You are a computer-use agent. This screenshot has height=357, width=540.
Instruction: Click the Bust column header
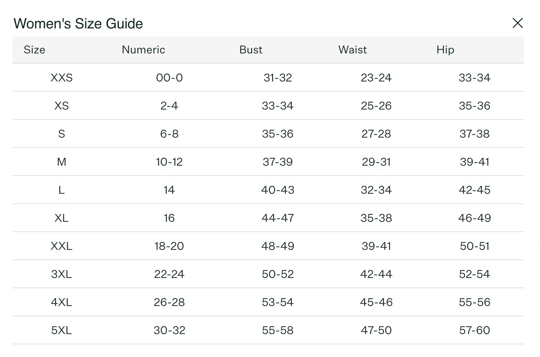pyautogui.click(x=251, y=50)
